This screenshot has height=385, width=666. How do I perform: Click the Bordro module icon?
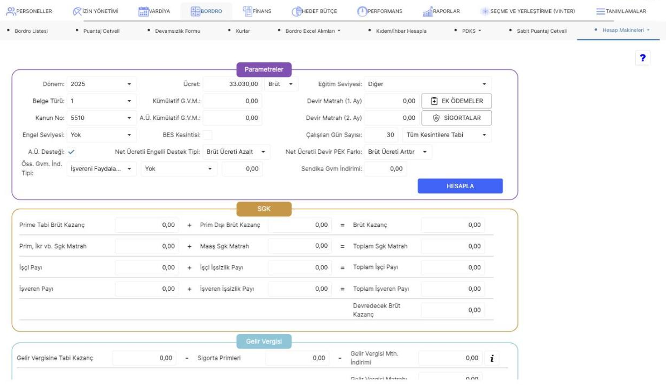click(x=196, y=11)
